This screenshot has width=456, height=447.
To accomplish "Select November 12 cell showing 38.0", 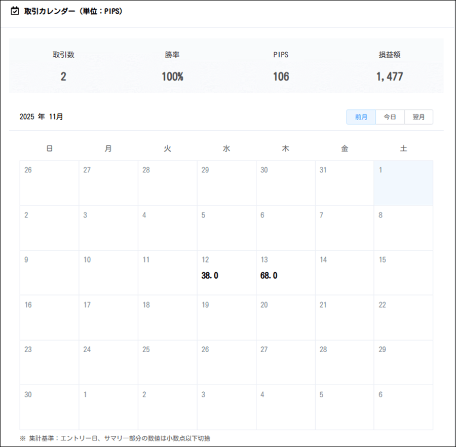I will click(226, 272).
